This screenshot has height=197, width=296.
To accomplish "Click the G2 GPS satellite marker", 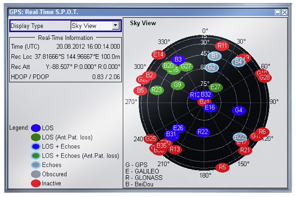I will coord(212,67).
